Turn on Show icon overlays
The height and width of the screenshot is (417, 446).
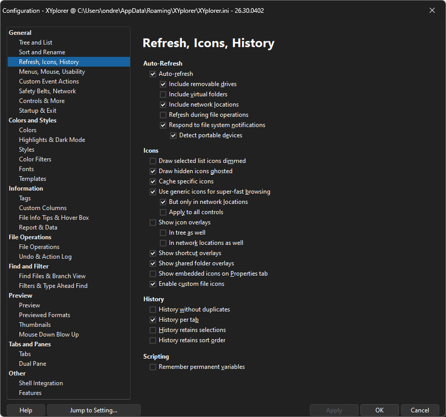click(x=153, y=222)
